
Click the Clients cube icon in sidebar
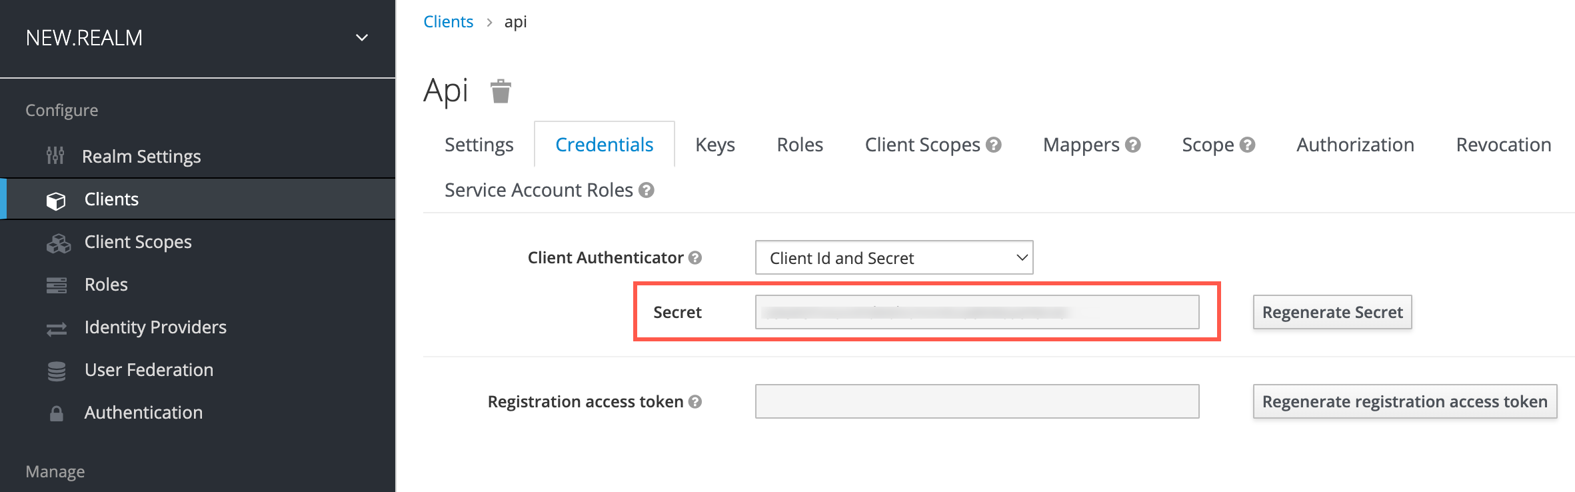(56, 200)
